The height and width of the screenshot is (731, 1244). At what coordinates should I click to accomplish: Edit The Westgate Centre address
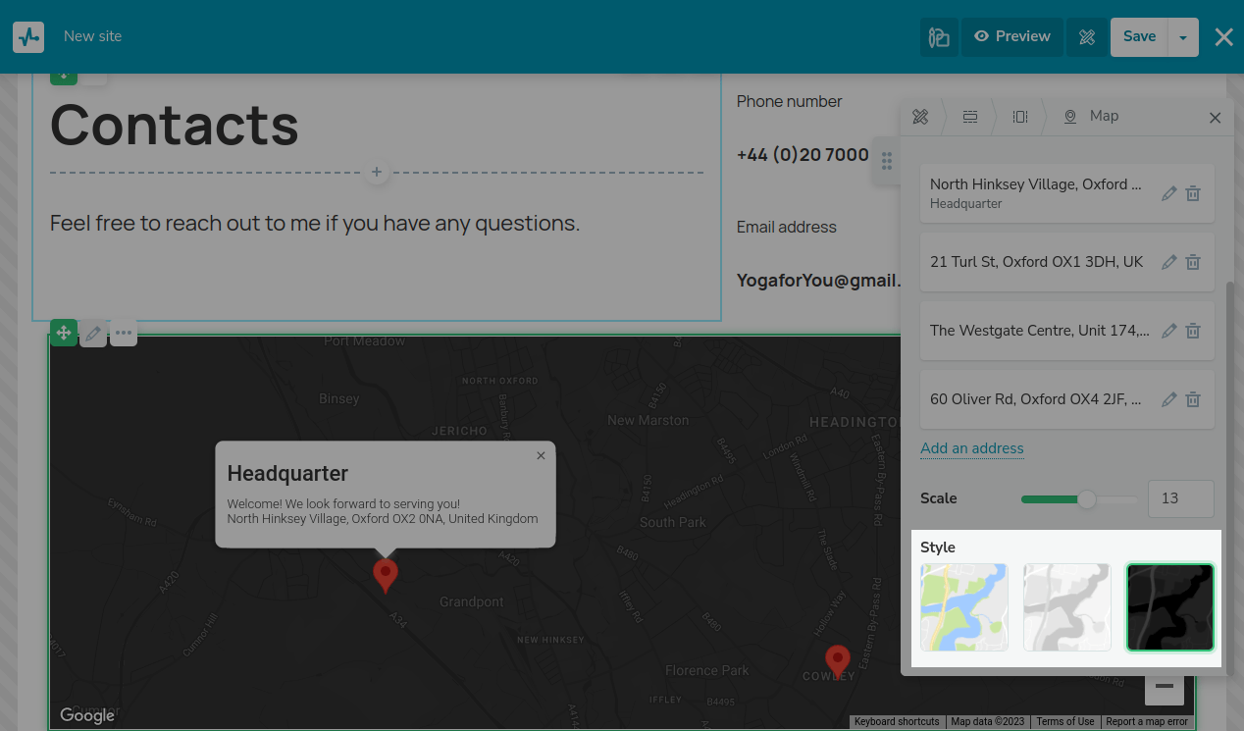click(x=1168, y=331)
